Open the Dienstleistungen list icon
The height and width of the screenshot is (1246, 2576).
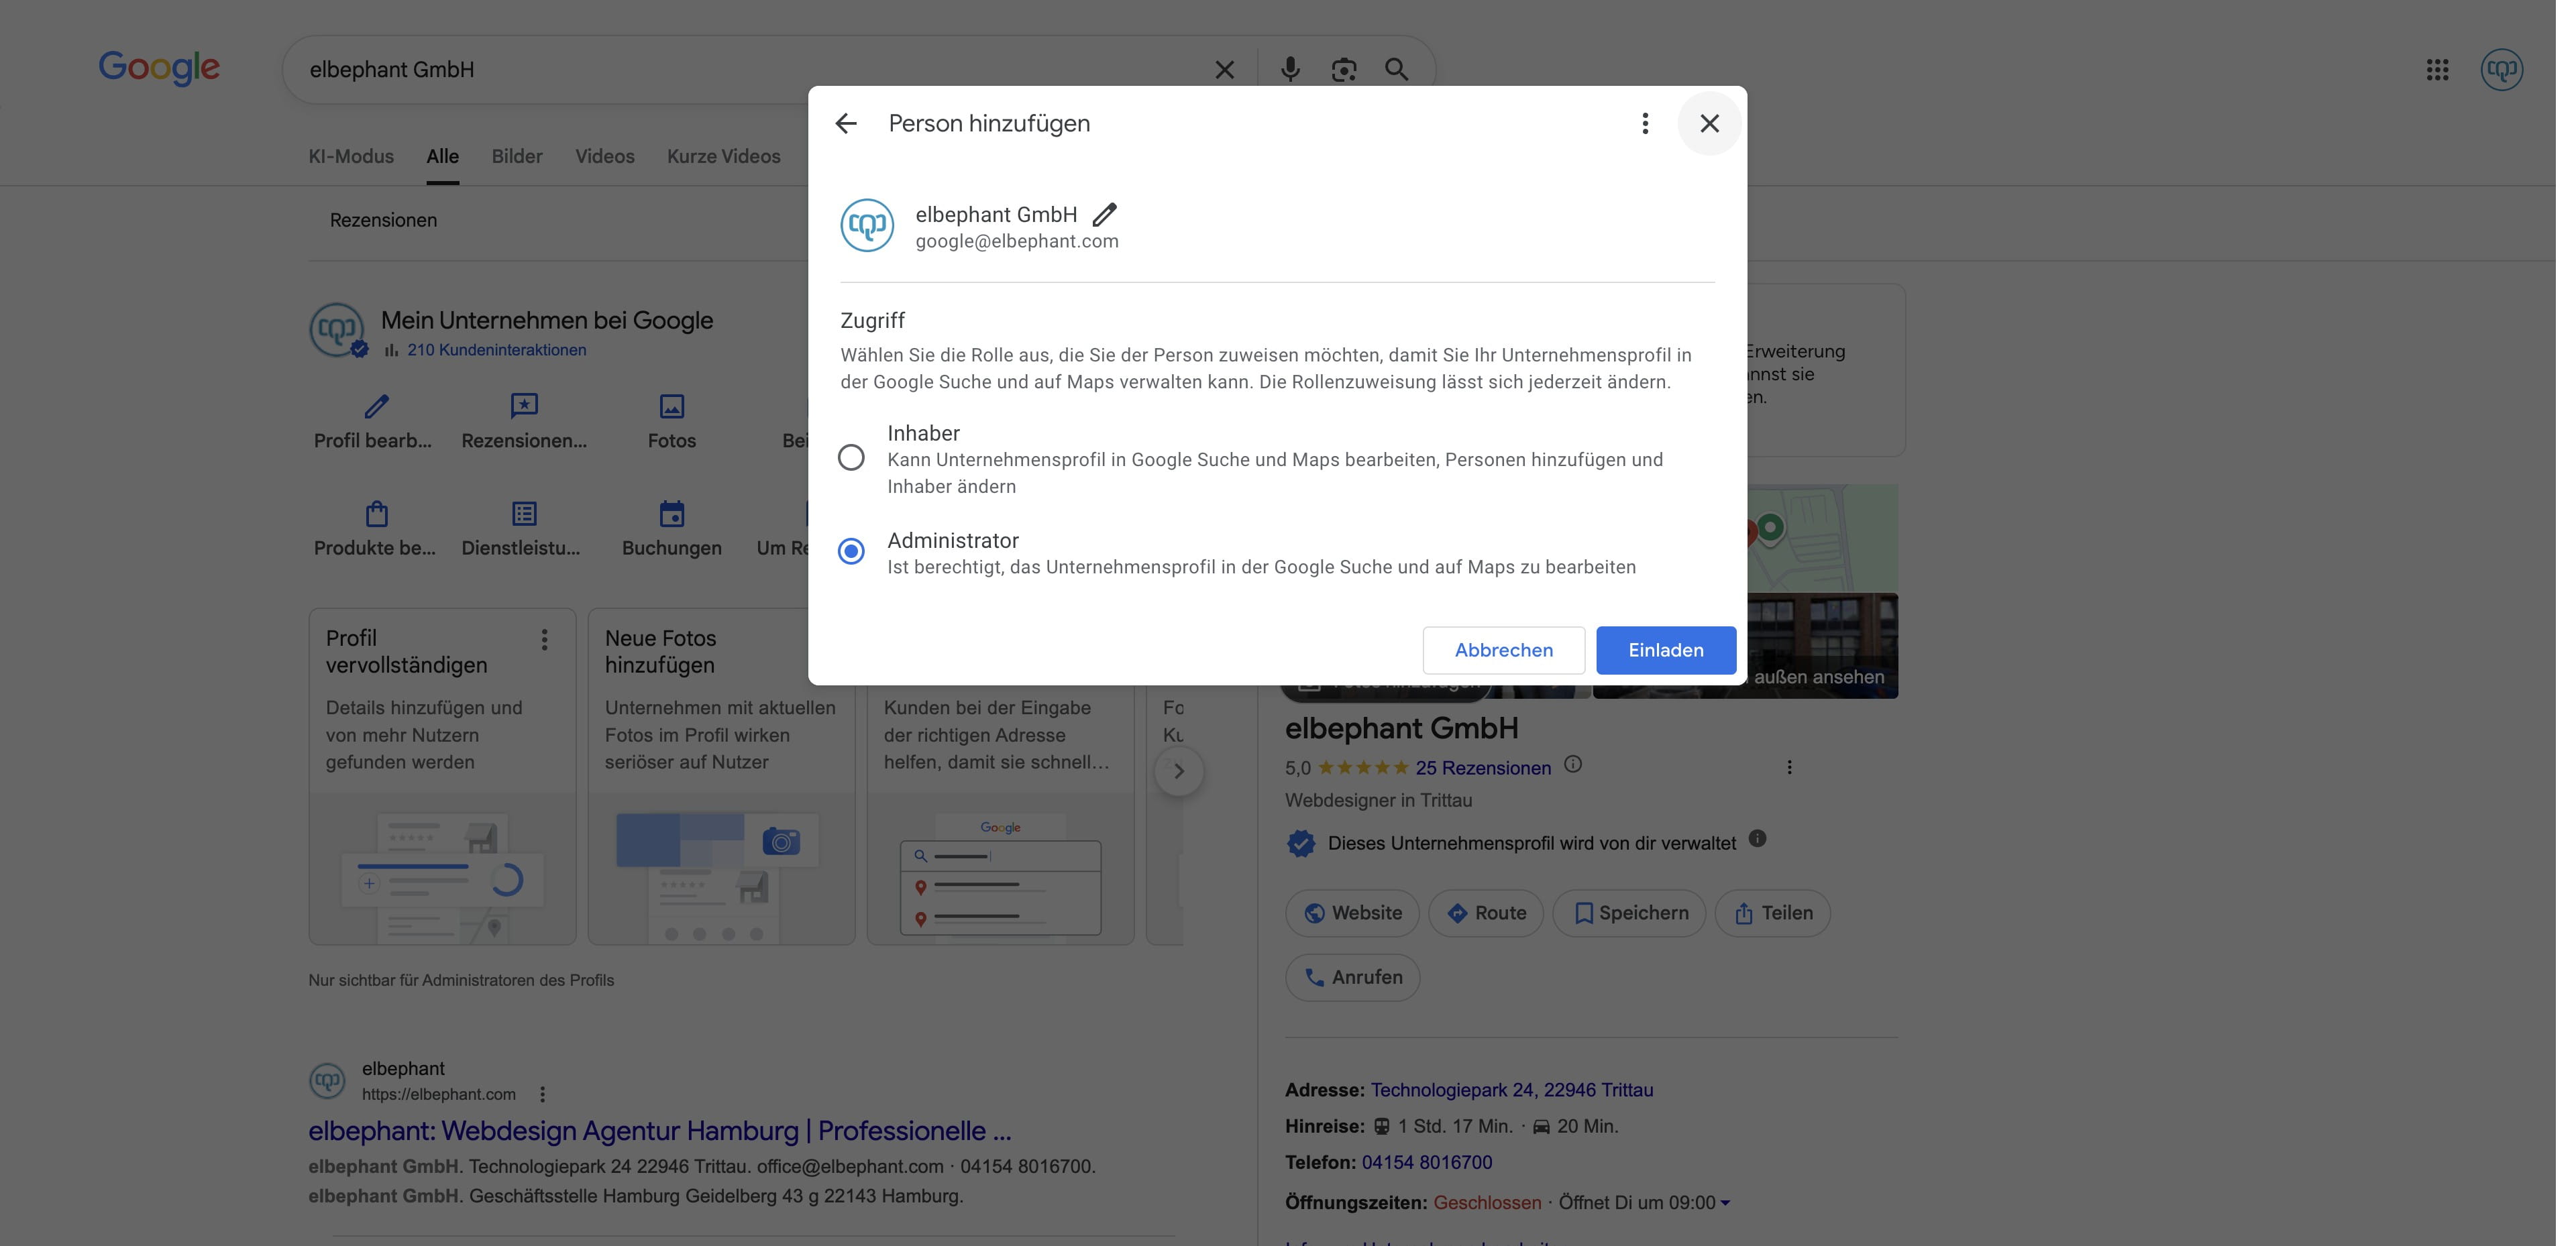(524, 514)
